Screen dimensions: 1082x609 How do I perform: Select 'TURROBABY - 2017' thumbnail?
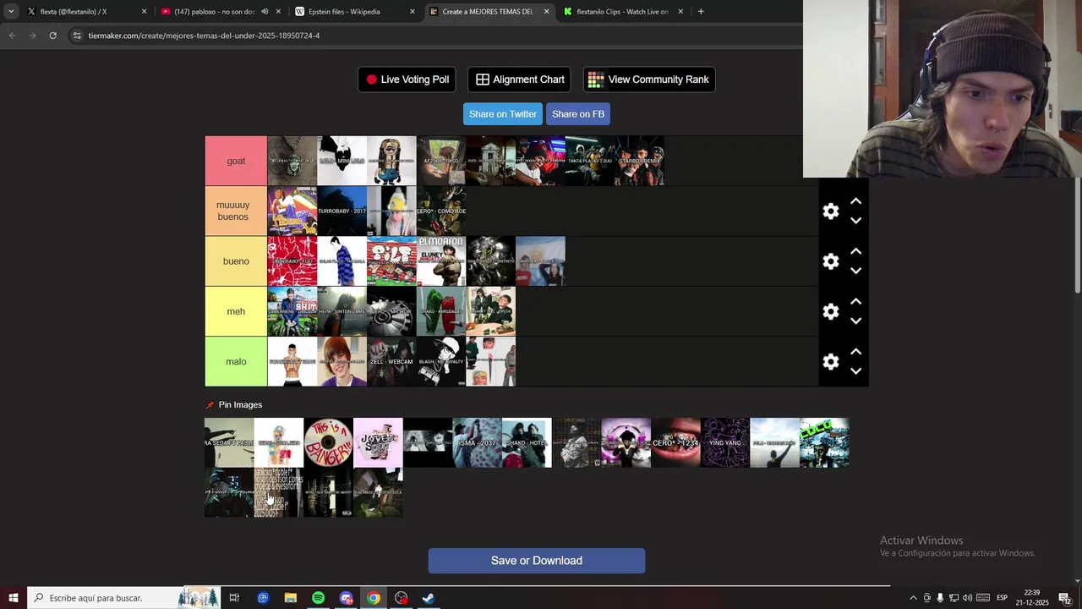click(342, 211)
